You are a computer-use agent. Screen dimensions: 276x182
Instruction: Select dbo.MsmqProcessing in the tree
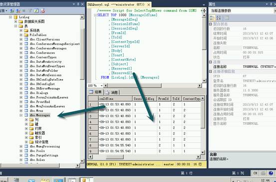45,146
